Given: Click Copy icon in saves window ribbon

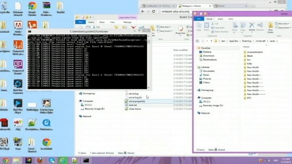Looking at the screenshot, I should tap(199, 26).
